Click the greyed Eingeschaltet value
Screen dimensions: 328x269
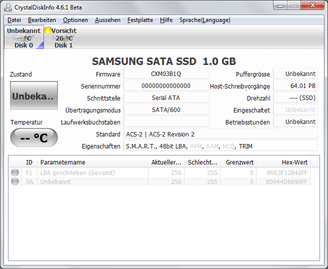[295, 110]
